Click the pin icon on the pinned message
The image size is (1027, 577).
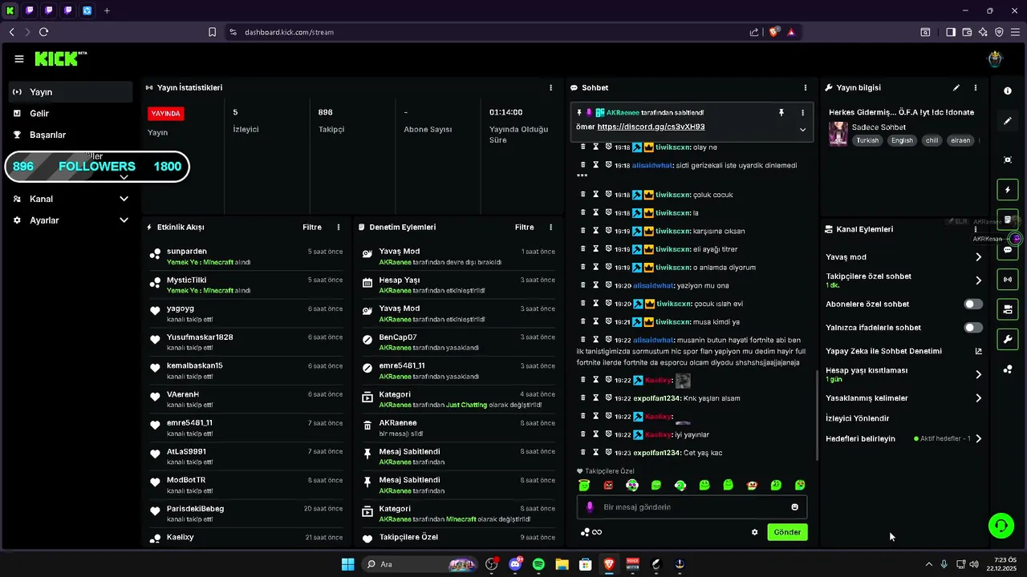point(781,113)
